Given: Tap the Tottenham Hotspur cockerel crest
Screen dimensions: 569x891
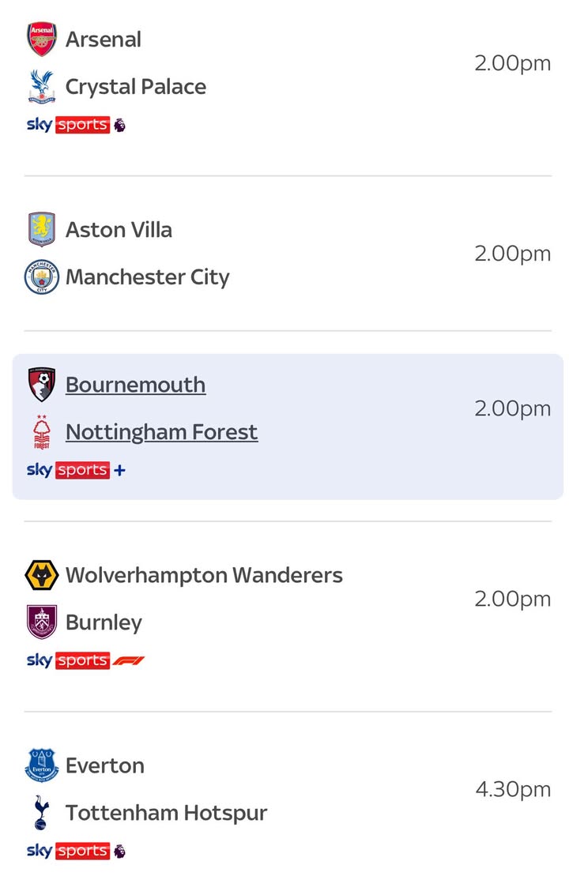Looking at the screenshot, I should 42,813.
